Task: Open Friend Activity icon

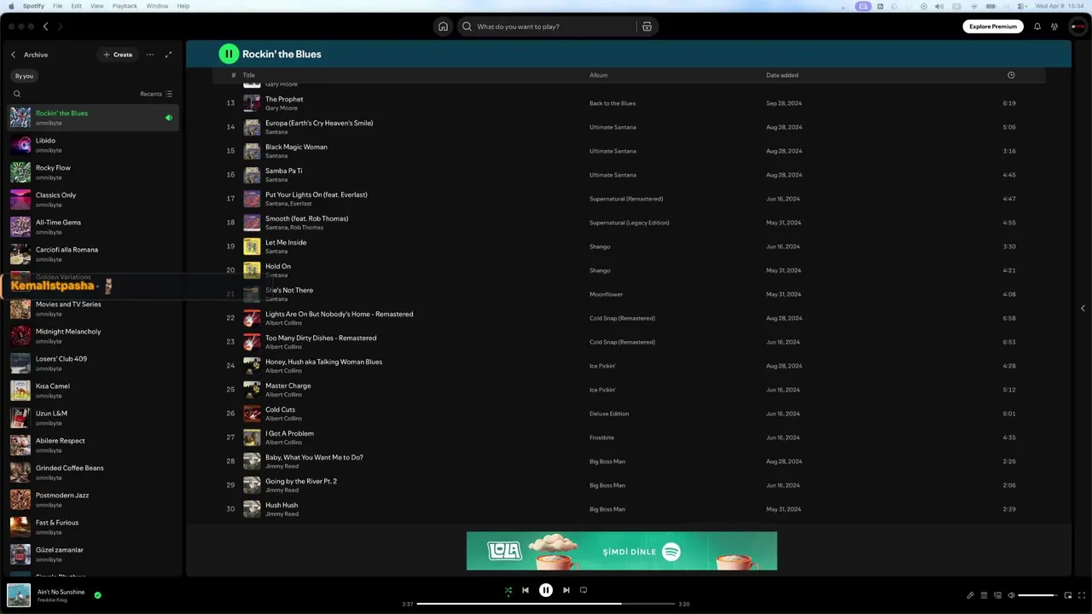Action: (1054, 26)
